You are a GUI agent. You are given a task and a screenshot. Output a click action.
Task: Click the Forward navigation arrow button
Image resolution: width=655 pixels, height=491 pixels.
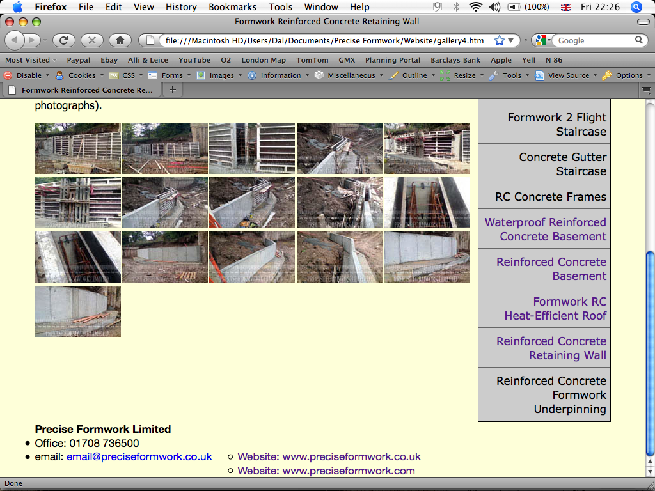click(31, 40)
